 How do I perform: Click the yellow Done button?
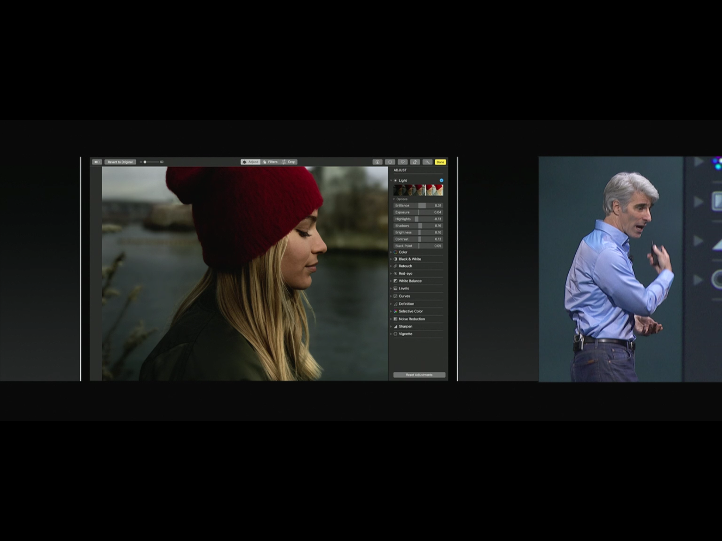click(x=440, y=162)
